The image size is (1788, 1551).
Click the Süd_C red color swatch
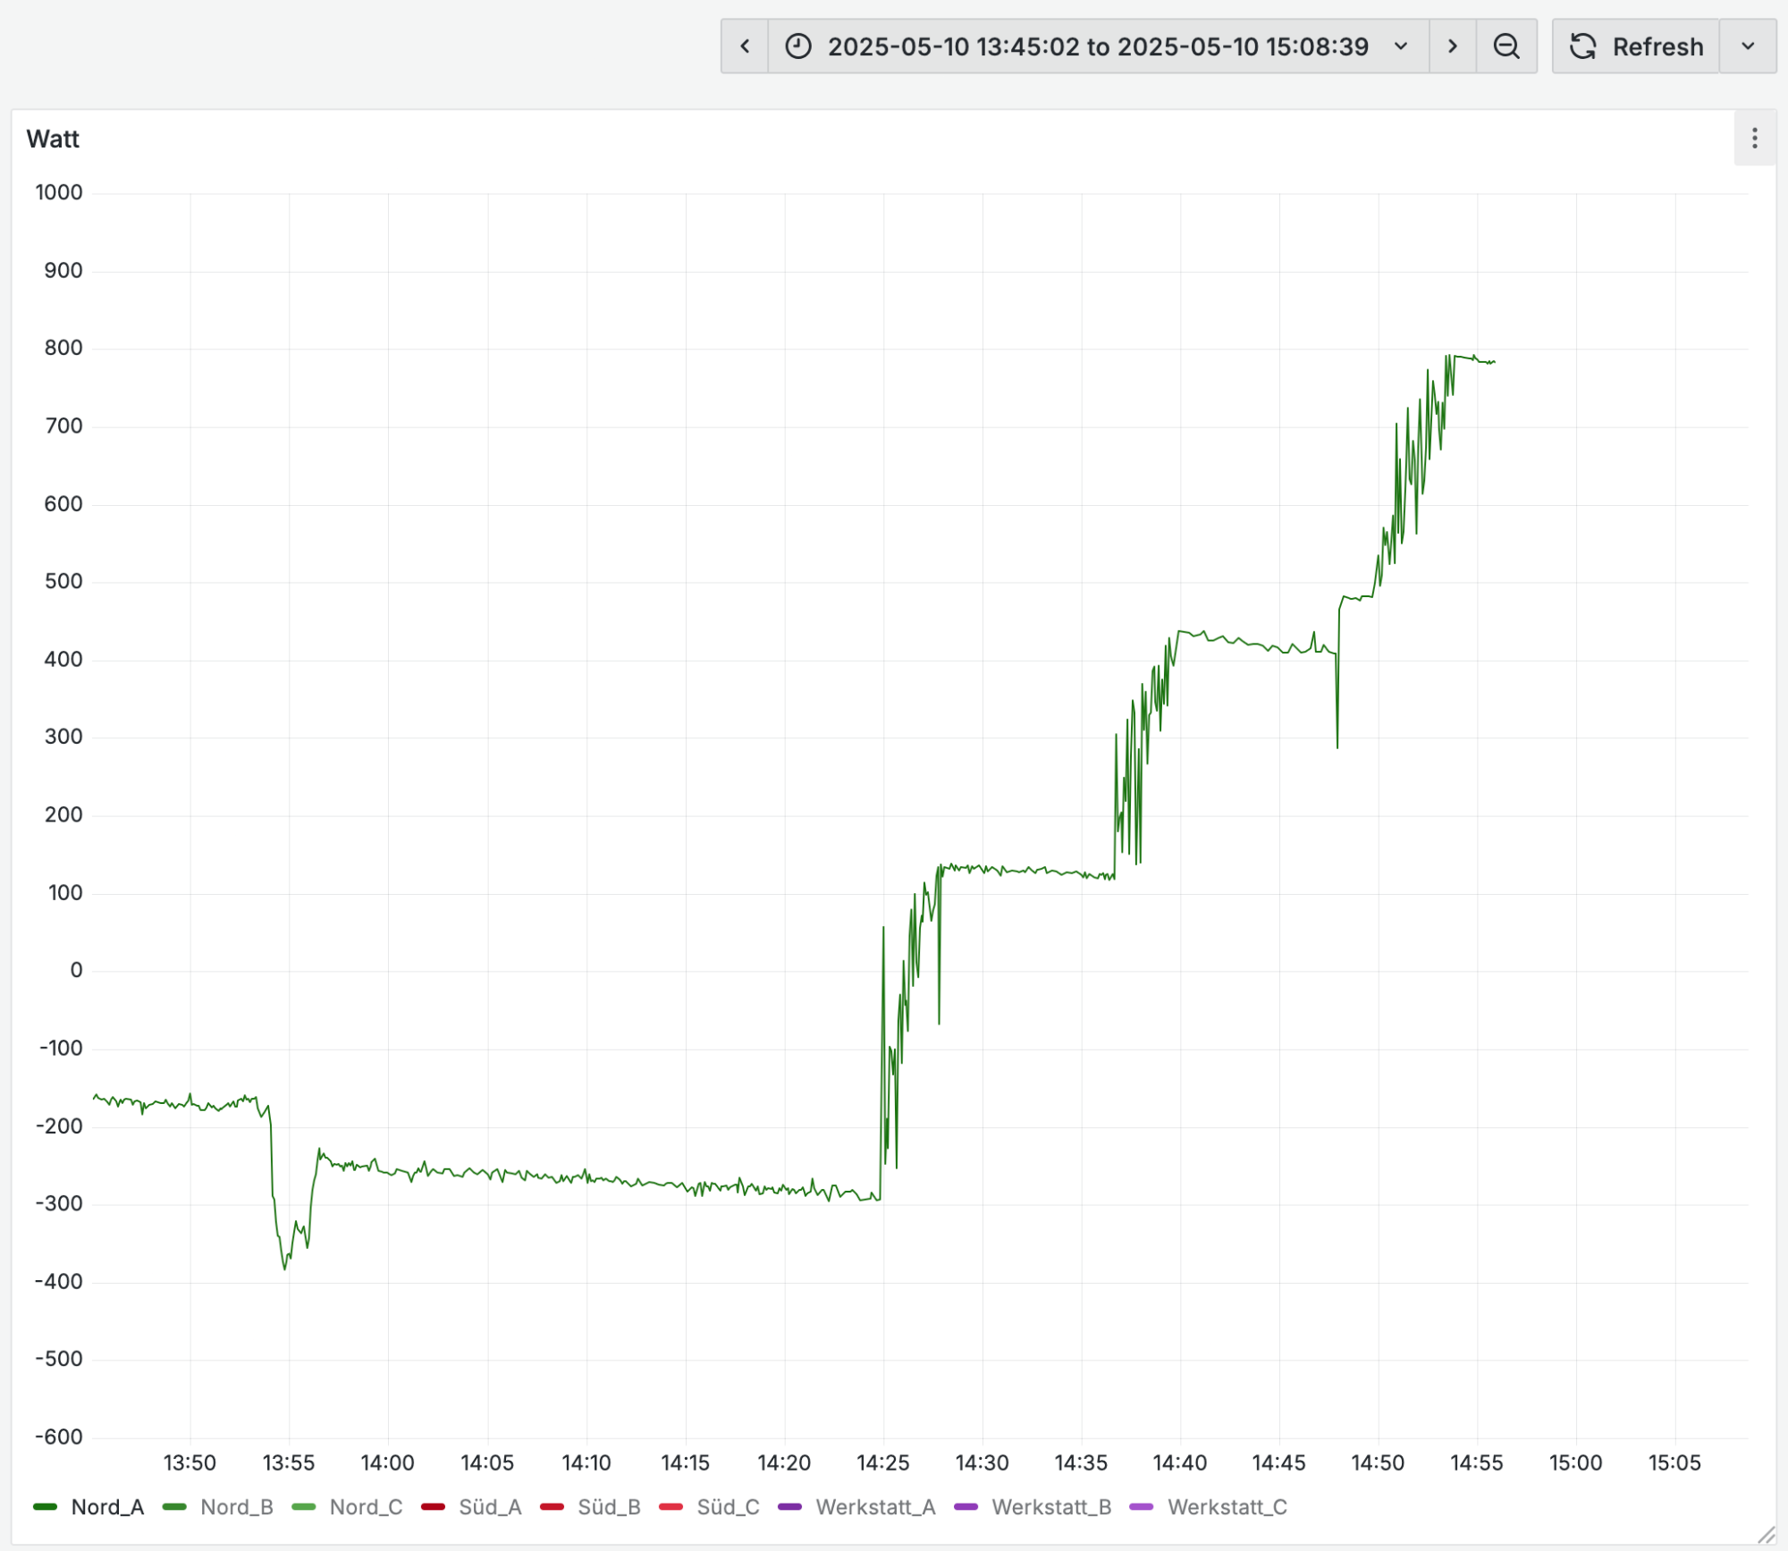[670, 1507]
